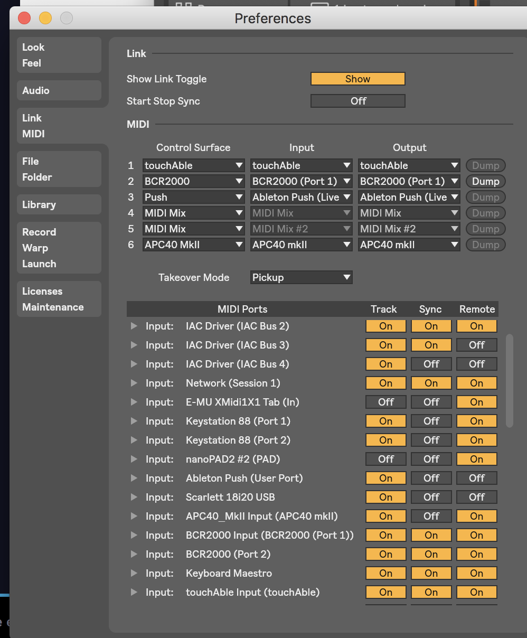Open row 4 MIDI Mix control surface dropdown
527x638 pixels.
[194, 213]
